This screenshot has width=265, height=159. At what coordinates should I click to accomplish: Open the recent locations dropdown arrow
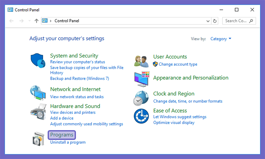tap(29, 21)
